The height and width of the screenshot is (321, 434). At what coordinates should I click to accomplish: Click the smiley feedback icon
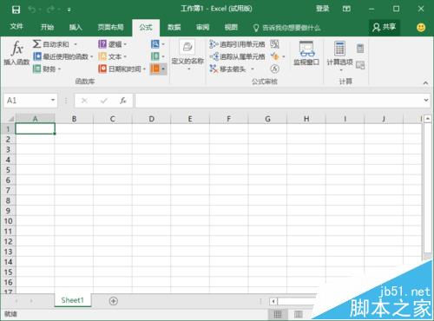[421, 28]
